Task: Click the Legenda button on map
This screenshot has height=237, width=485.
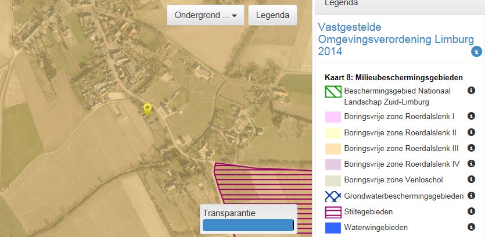Action: point(272,15)
